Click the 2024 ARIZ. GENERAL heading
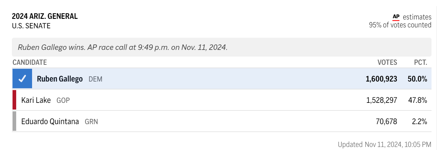This screenshot has width=437, height=150. click(x=45, y=16)
